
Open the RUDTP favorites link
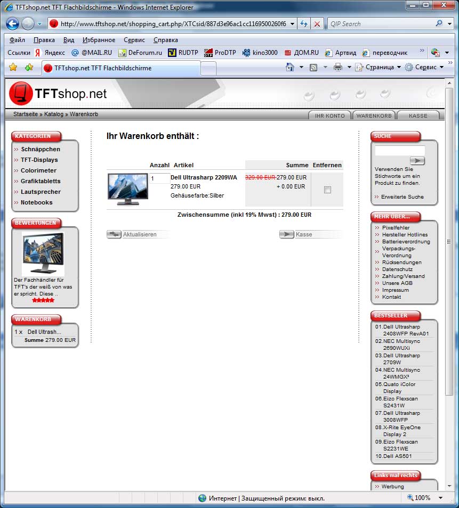click(183, 53)
